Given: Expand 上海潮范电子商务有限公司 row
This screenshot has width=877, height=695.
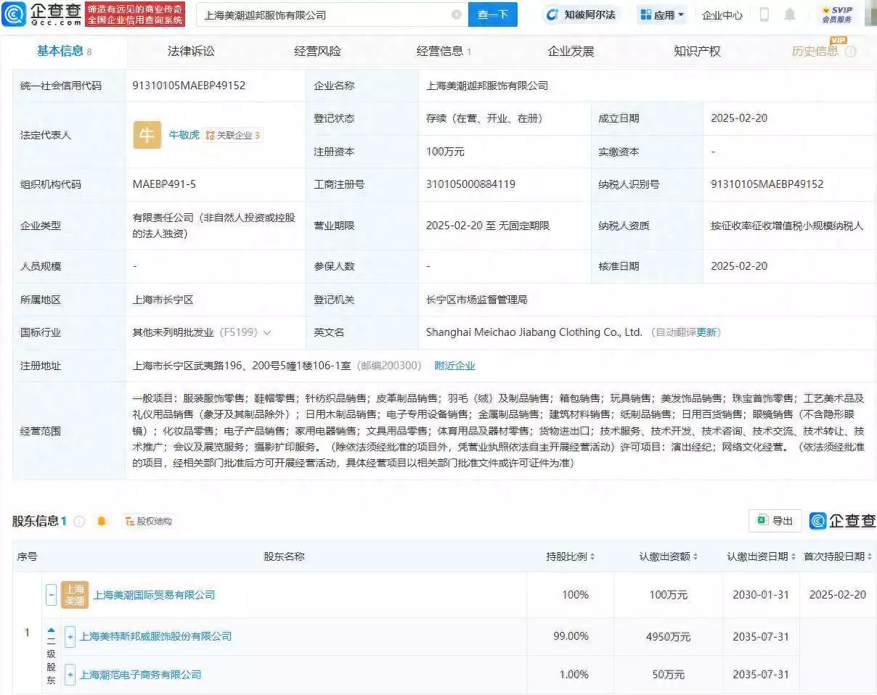Looking at the screenshot, I should pos(70,675).
